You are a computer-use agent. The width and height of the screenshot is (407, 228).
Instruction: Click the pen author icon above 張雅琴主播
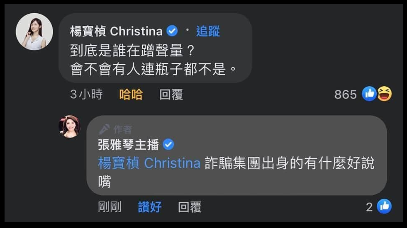pos(105,129)
